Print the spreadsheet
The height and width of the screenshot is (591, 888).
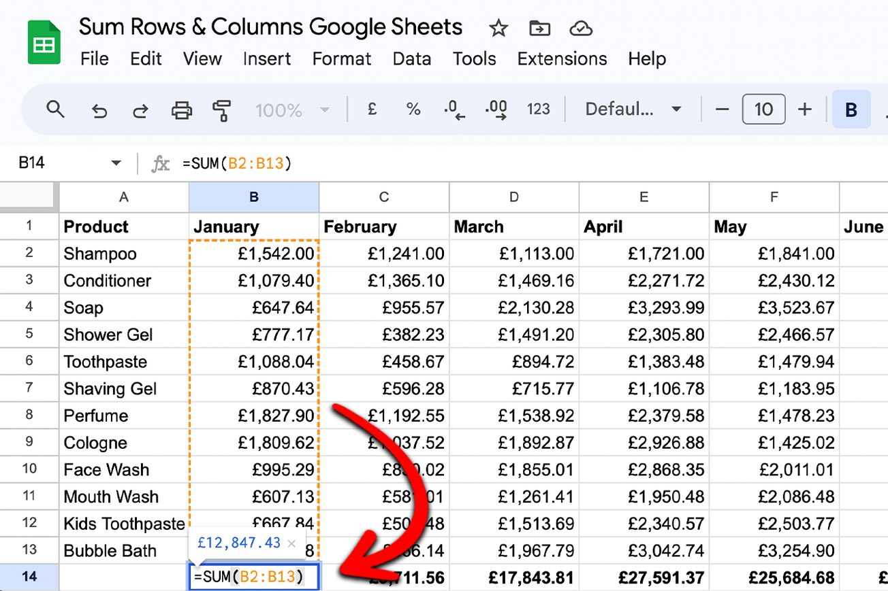click(x=182, y=109)
